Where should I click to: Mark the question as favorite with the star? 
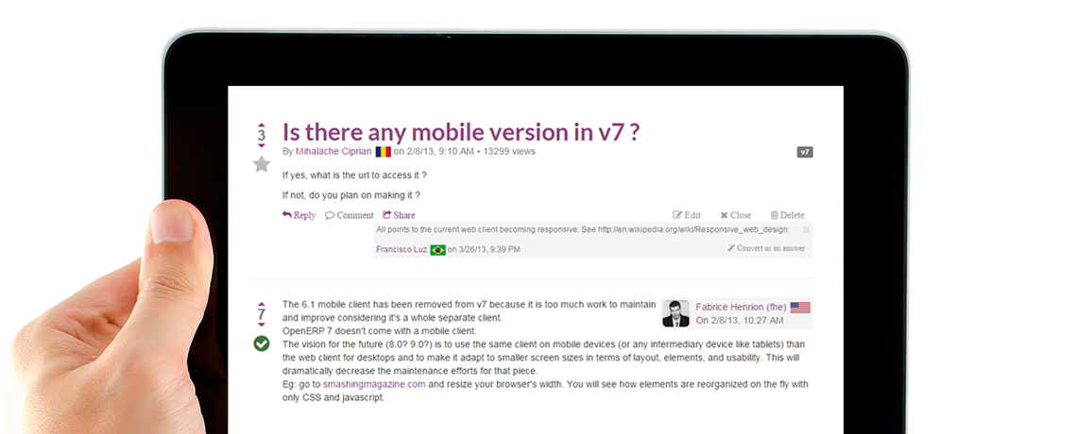(x=261, y=164)
